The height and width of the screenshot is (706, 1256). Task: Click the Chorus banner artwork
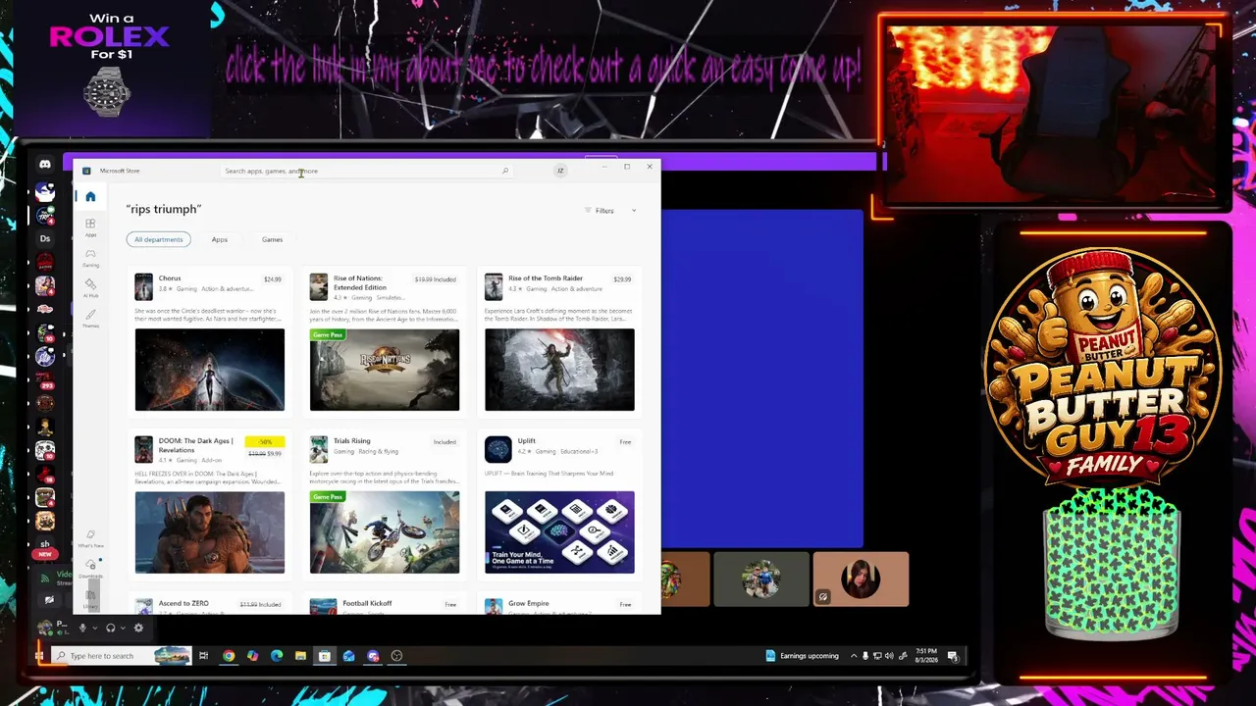click(210, 370)
